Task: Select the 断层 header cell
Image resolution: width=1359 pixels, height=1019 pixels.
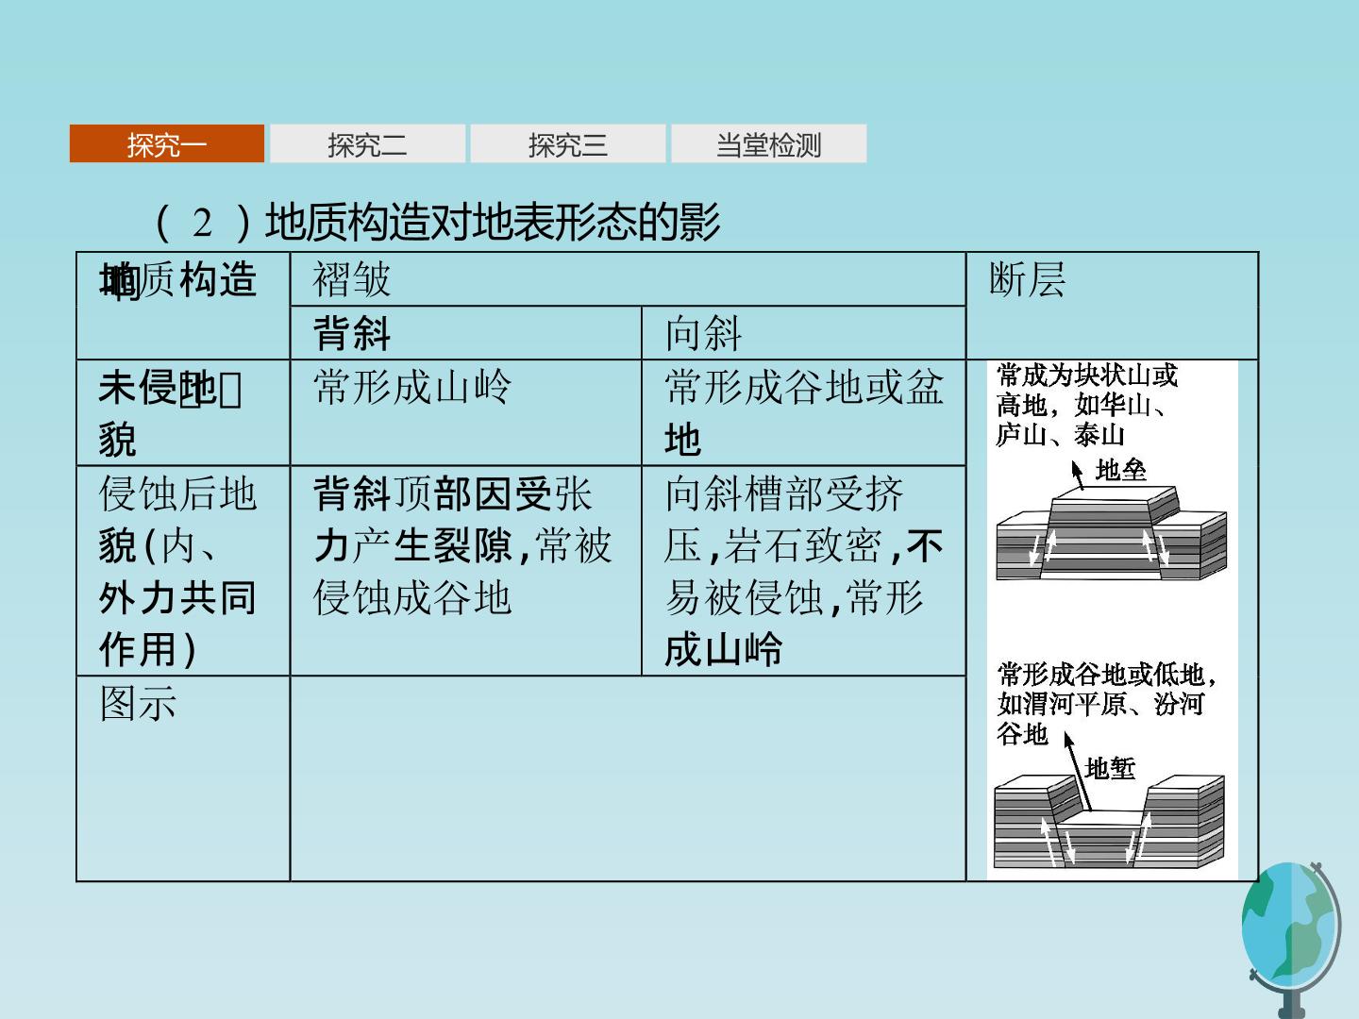Action: click(1112, 306)
